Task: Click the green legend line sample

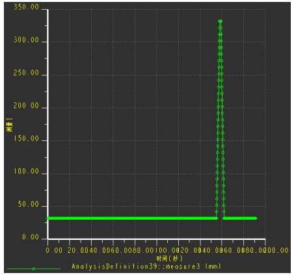Action: (x=34, y=268)
